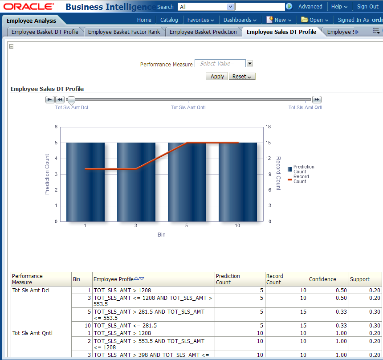
Task: Switch to Employee Basket Prediction tab
Action: (x=203, y=32)
